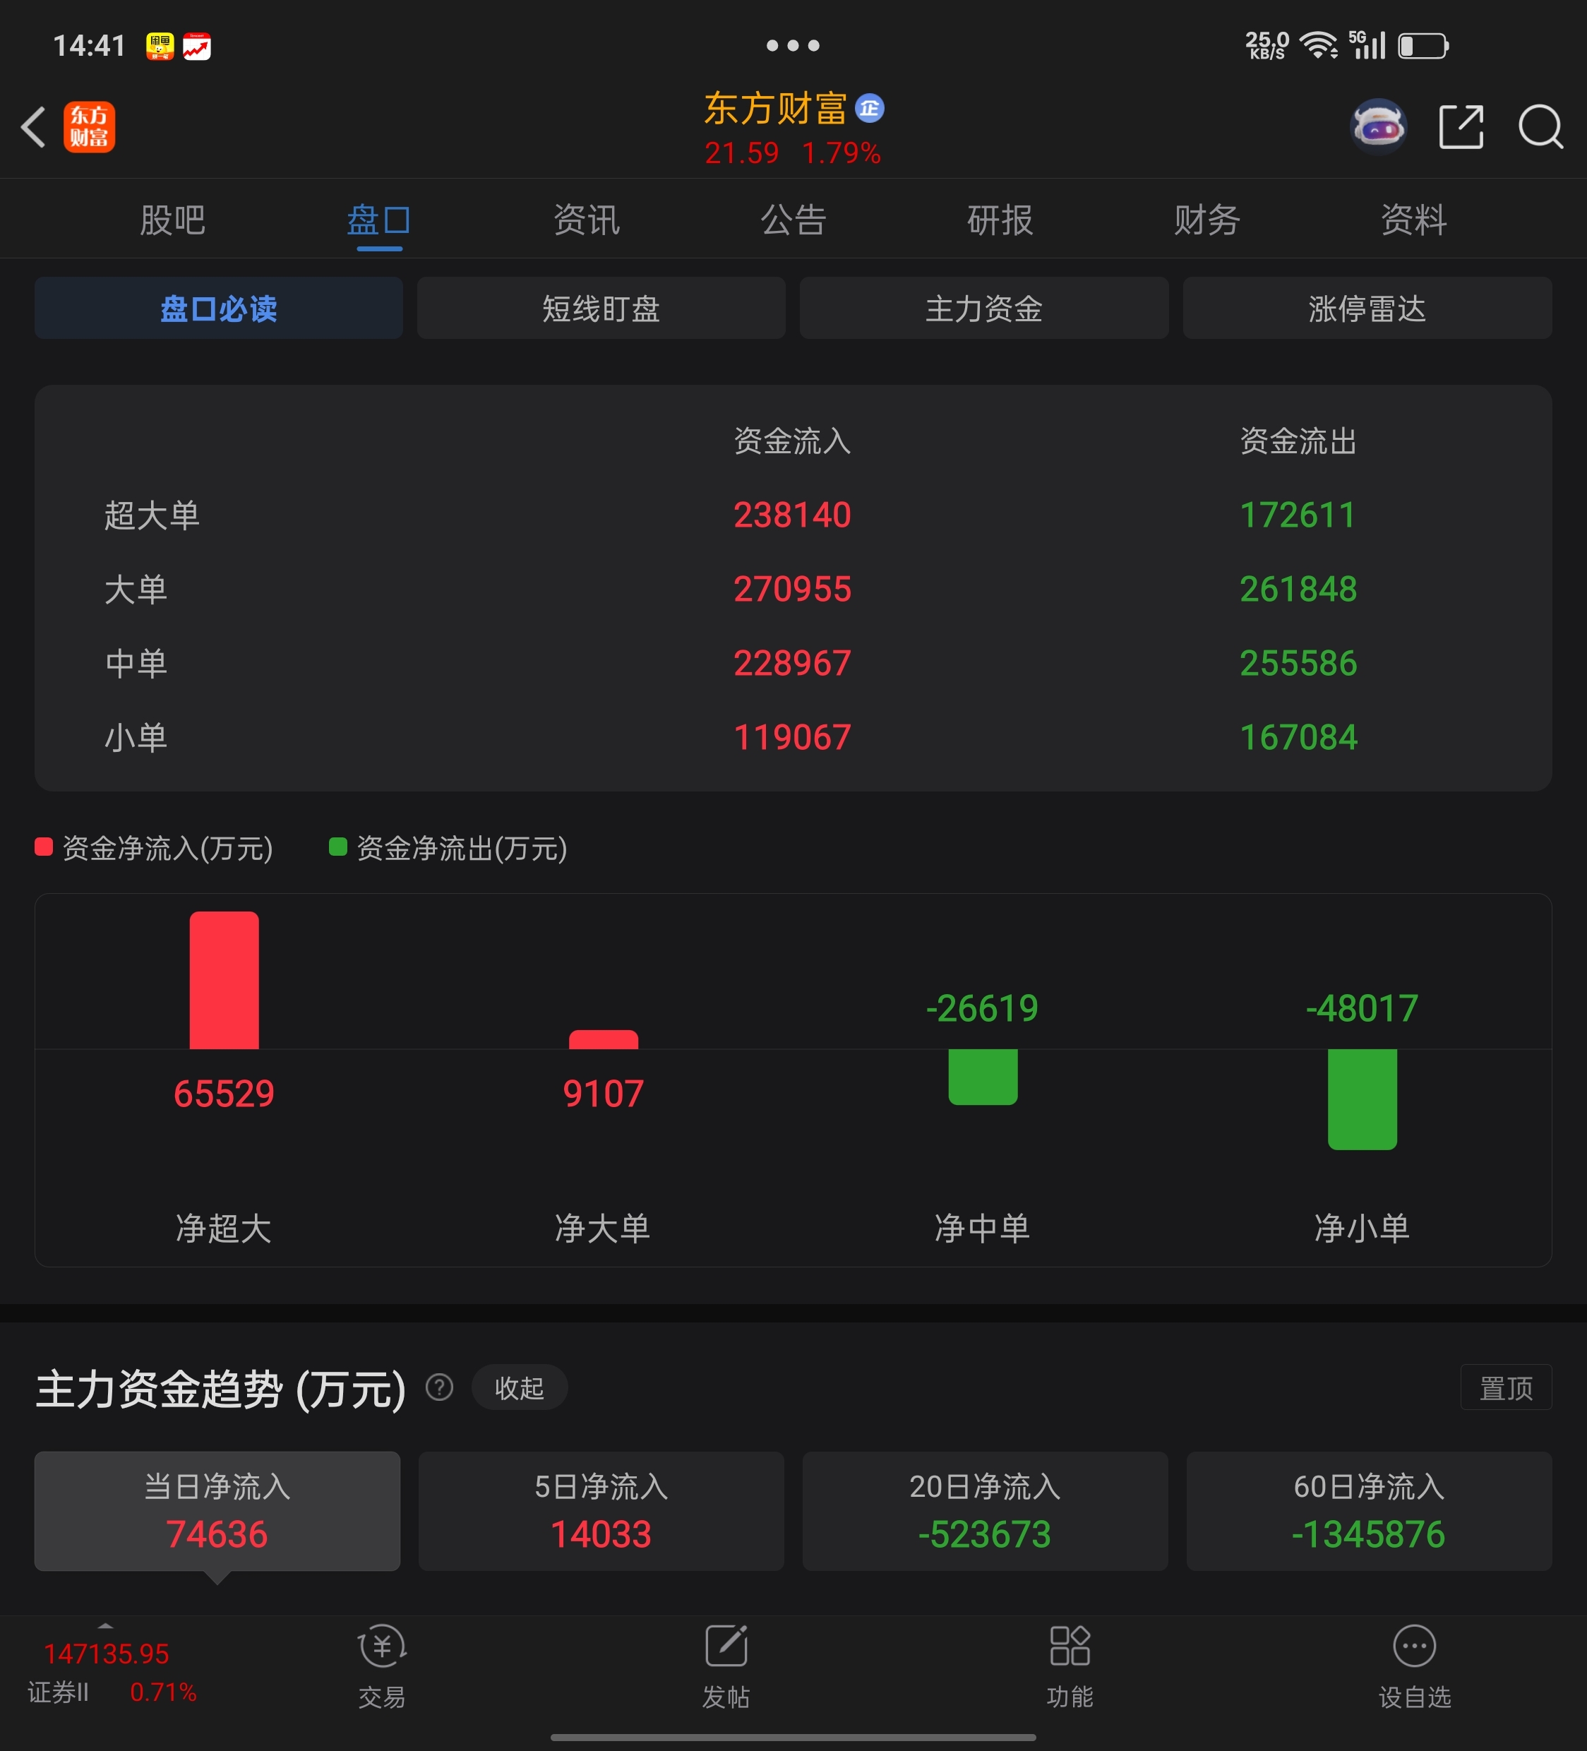
Task: Expand the 证券II index bar arrow
Action: [x=106, y=1625]
